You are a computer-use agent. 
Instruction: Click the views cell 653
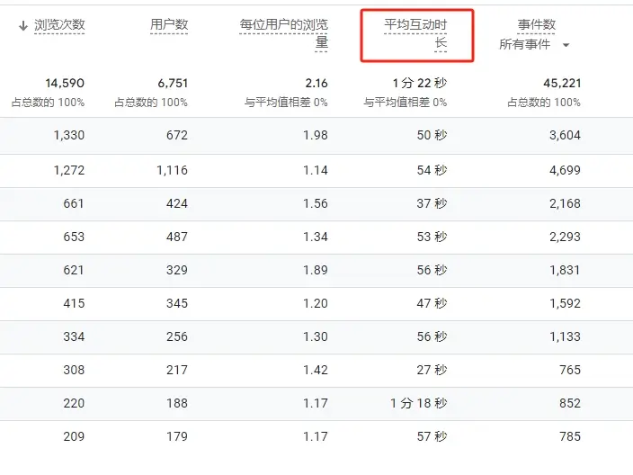[74, 237]
